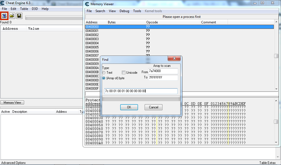The image size is (281, 165).
Task: Maximize the Memory Viewer window
Action: (262, 3)
